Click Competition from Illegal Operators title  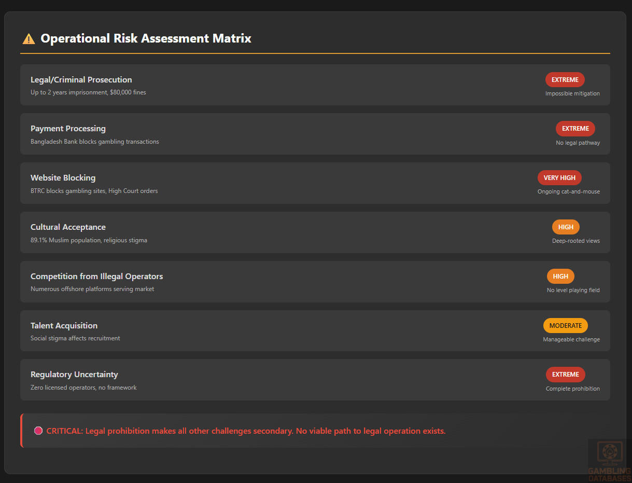tap(96, 277)
